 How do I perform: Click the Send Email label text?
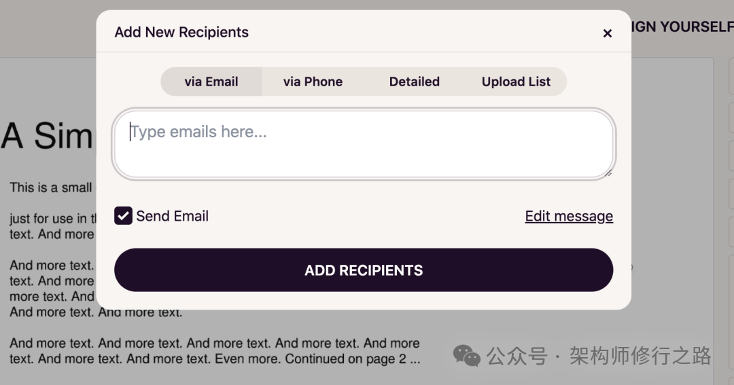pyautogui.click(x=172, y=216)
